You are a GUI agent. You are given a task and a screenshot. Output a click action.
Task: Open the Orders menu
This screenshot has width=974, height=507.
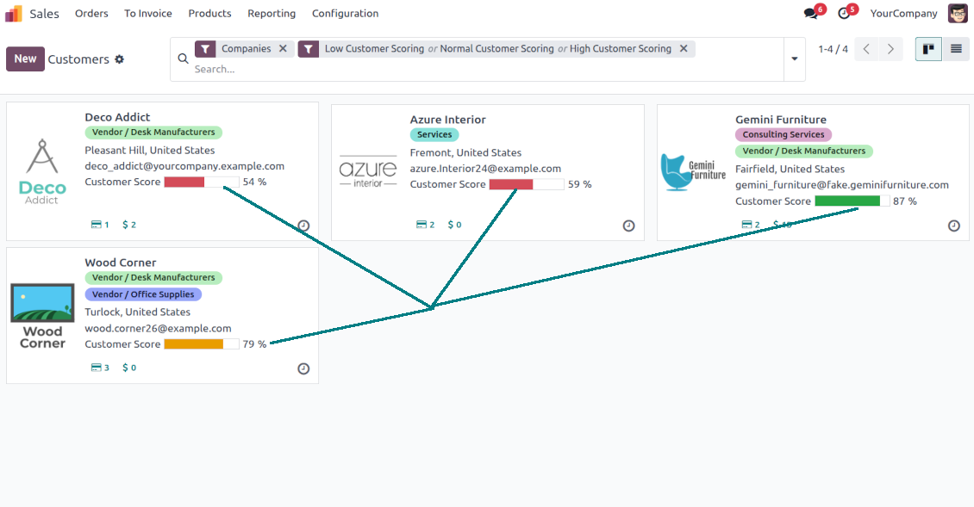pyautogui.click(x=91, y=14)
